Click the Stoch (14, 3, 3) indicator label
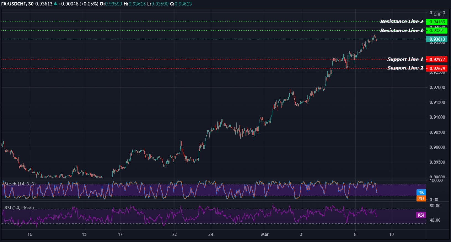The height and width of the screenshot is (242, 451). tap(20, 184)
